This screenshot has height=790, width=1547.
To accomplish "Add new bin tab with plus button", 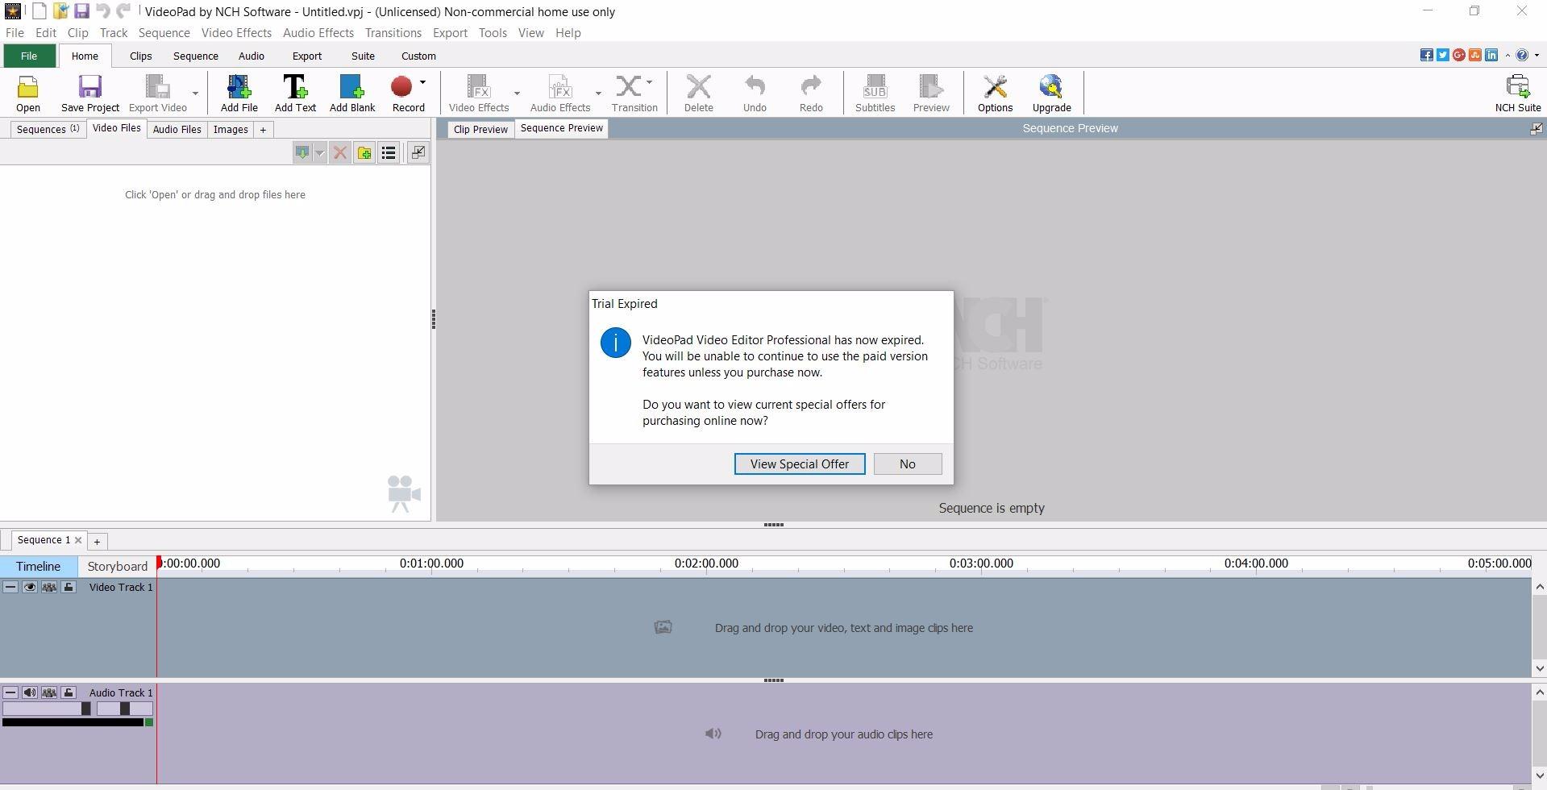I will (263, 129).
